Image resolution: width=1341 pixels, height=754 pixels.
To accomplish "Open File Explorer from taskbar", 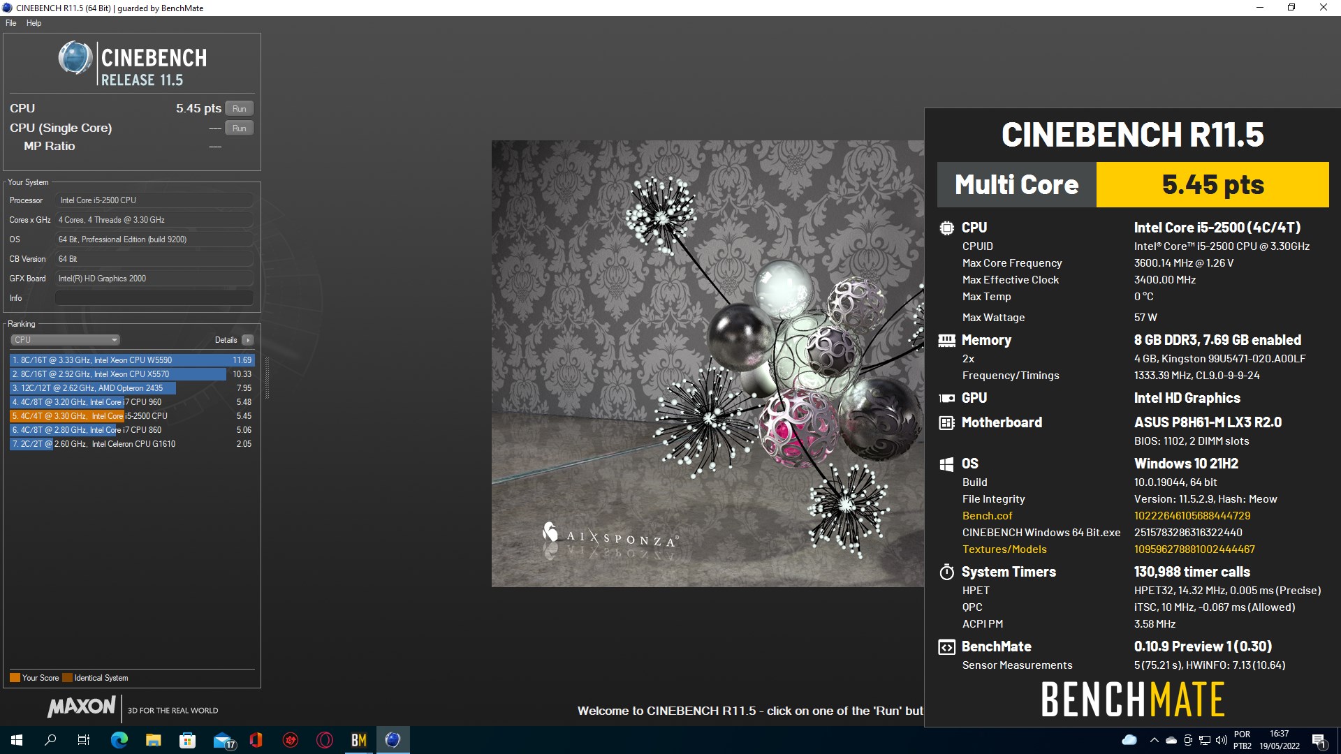I will pyautogui.click(x=153, y=740).
